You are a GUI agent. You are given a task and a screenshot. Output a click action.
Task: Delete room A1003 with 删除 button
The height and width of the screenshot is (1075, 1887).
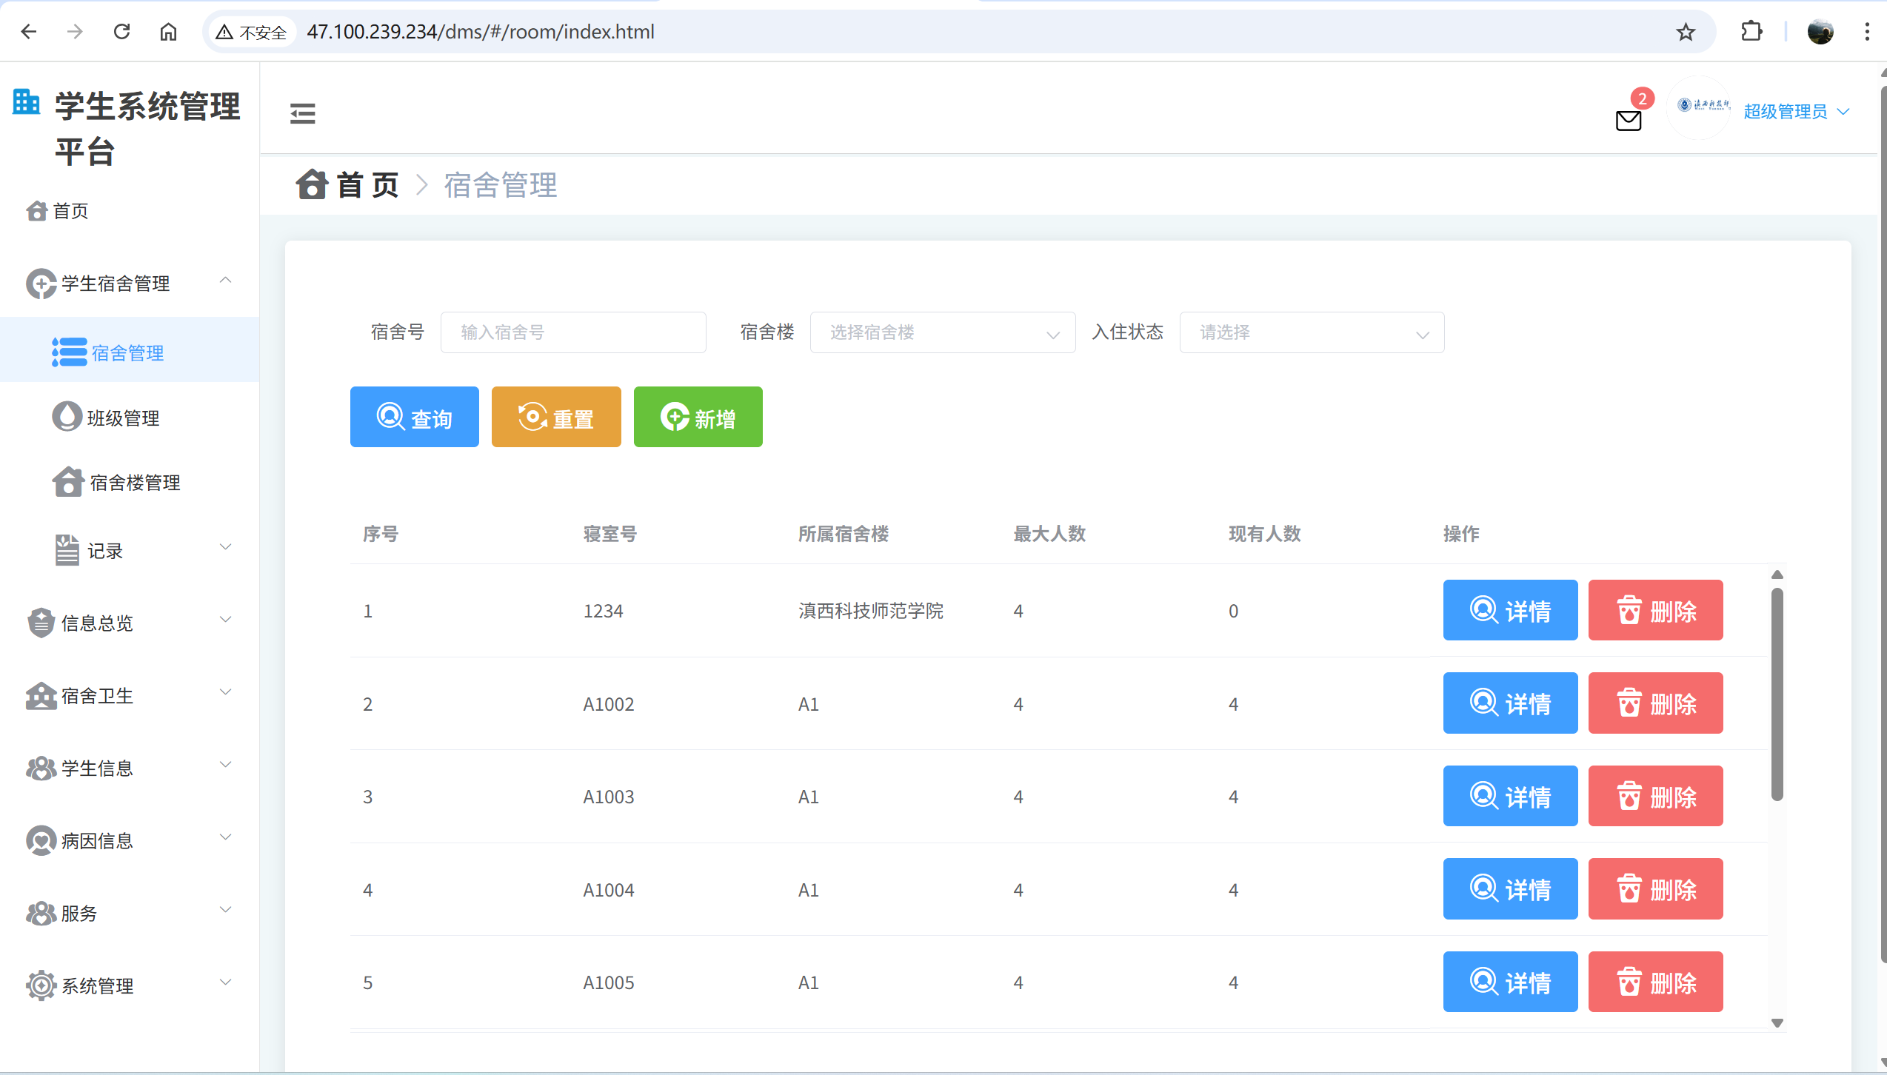(x=1655, y=796)
